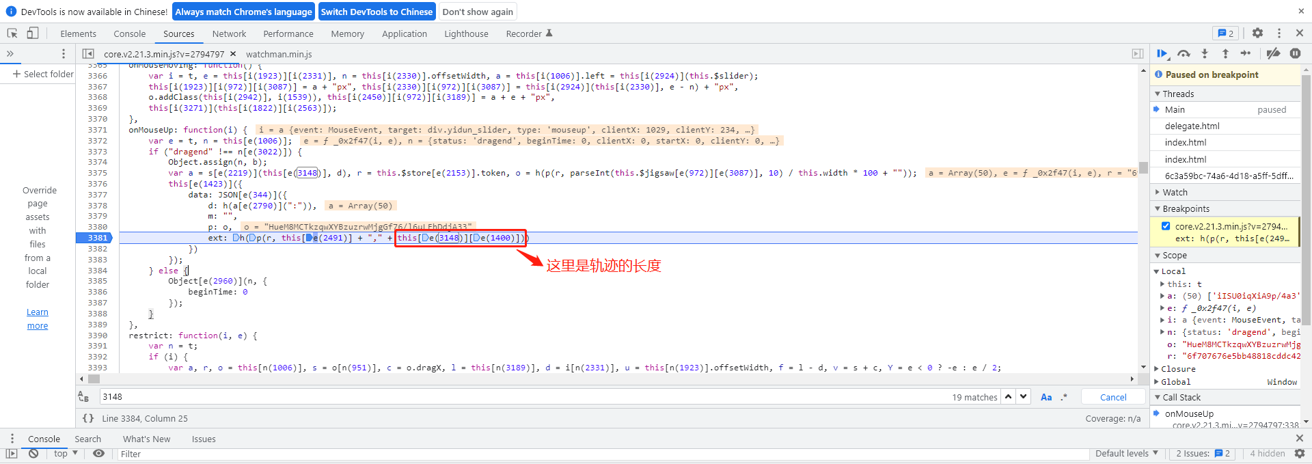The width and height of the screenshot is (1312, 464).
Task: Toggle device toolbar icon
Action: click(x=33, y=33)
